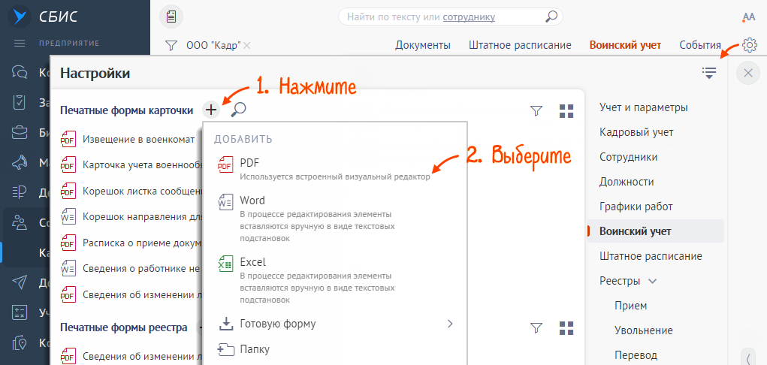
Task: Click the PDF icon in Добавить menu
Action: tap(225, 165)
